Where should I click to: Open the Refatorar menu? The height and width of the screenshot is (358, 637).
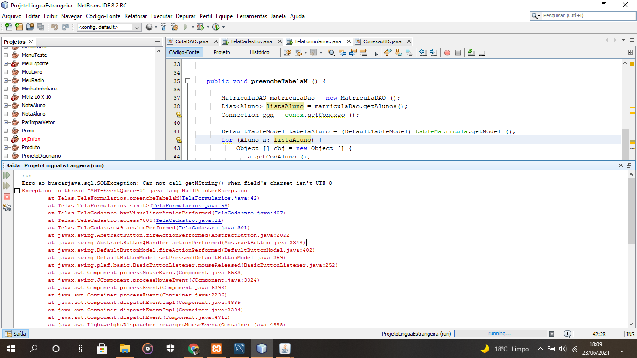[x=136, y=16]
